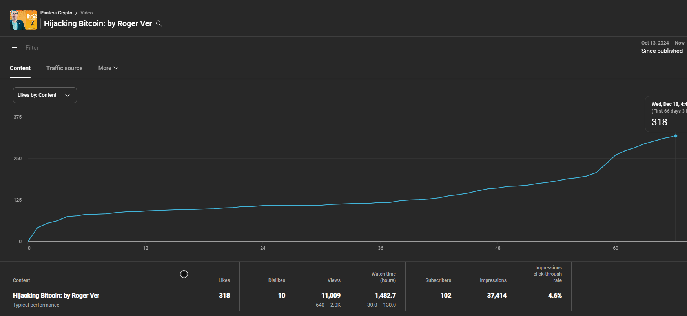Click the 375 y-axis label
Image resolution: width=687 pixels, height=316 pixels.
tap(18, 117)
